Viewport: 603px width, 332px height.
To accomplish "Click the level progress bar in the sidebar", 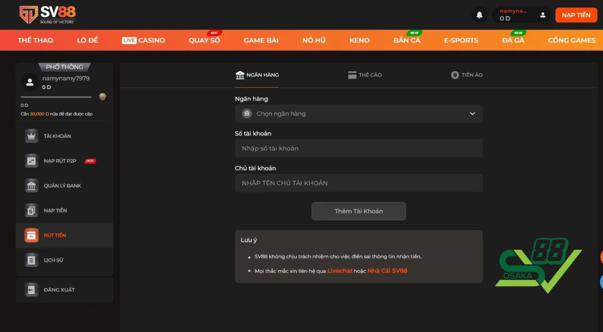I will [x=56, y=97].
